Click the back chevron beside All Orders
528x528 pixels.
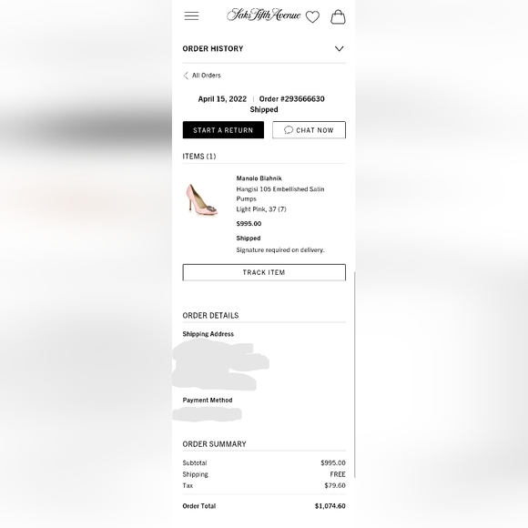coord(186,76)
